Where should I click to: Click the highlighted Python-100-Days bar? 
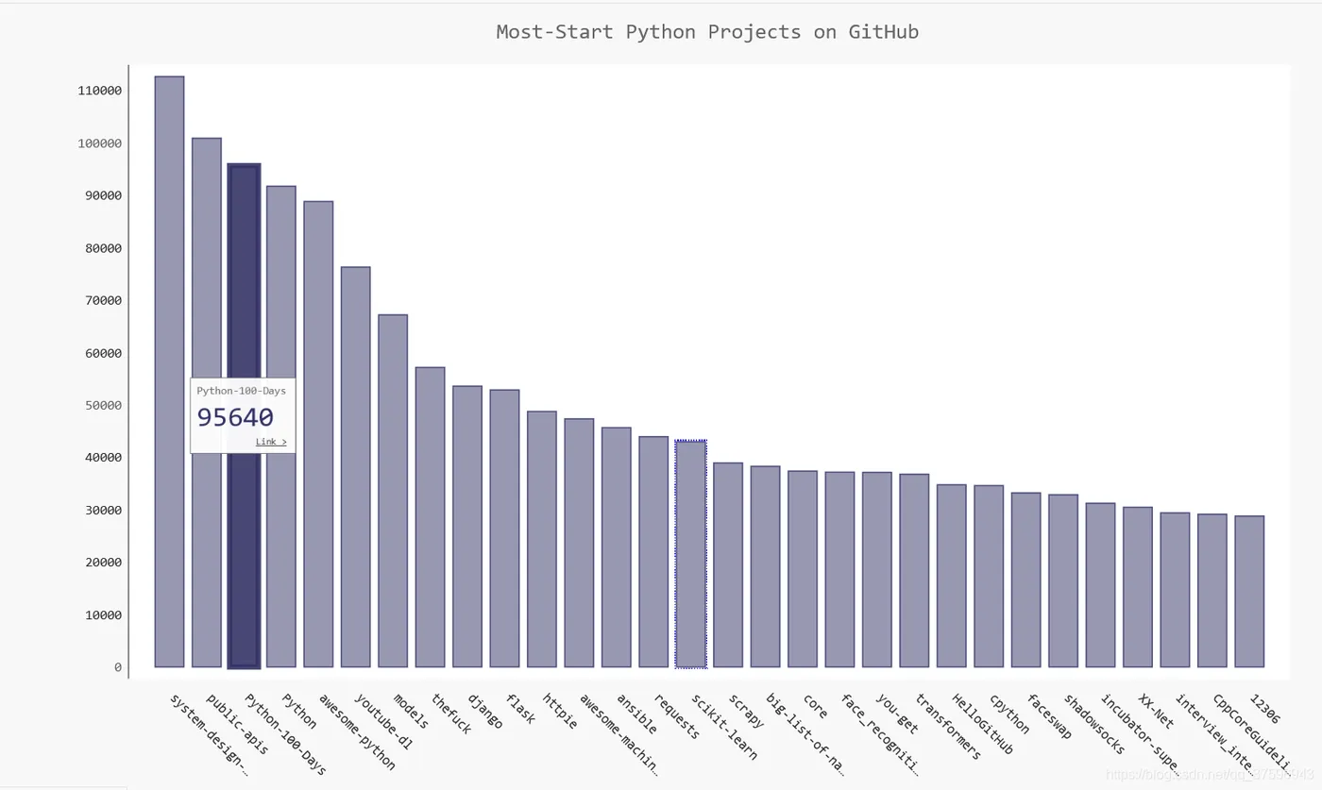coord(244,415)
